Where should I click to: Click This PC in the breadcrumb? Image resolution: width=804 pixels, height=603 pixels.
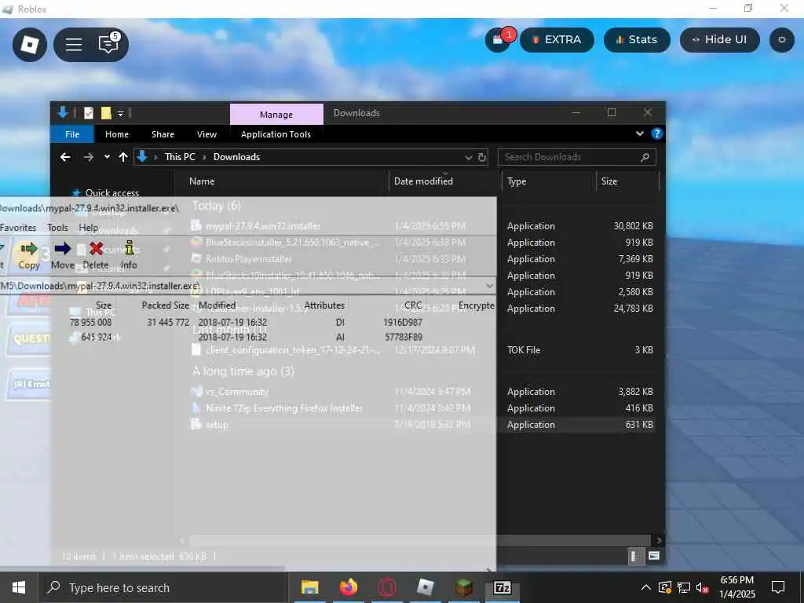pyautogui.click(x=180, y=157)
